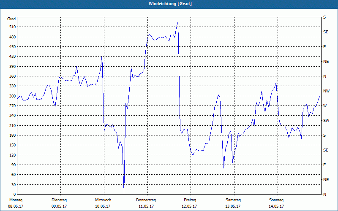Select the "480" y-axis value
Viewport: 338px width, 211px height.
[x=13, y=37]
